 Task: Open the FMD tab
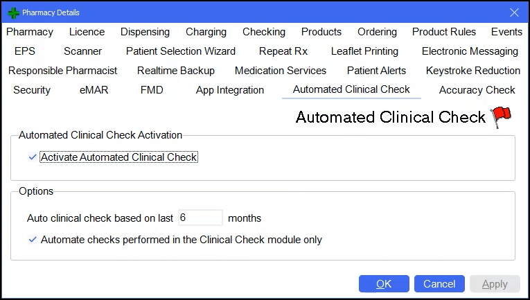point(152,90)
